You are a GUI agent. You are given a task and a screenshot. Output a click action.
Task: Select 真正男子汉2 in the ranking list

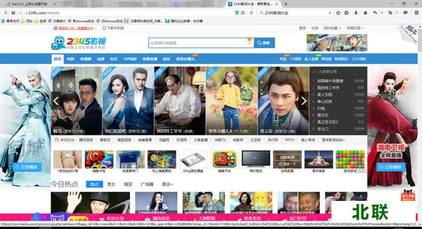[x=328, y=122]
